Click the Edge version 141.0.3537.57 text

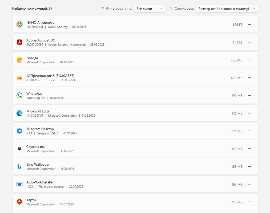[x=35, y=116]
